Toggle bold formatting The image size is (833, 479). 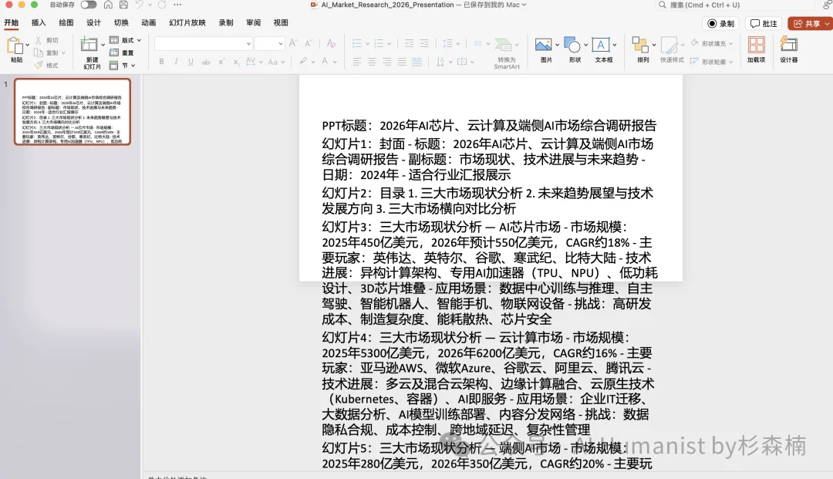[161, 60]
